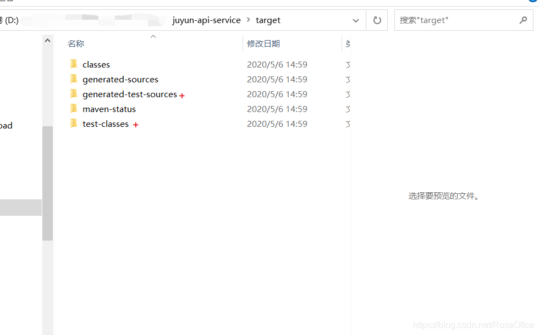The image size is (539, 335).
Task: Click the navigation pane scrollbar thumb
Action: tap(48, 183)
